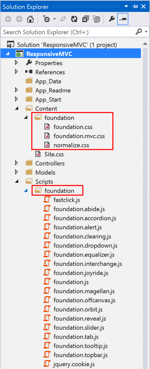Click the Home icon in toolbar
The image size is (150, 369).
[x=30, y=19]
